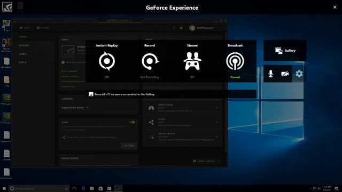
Task: Toggle the green SHARE switch off
Action: coord(132,122)
